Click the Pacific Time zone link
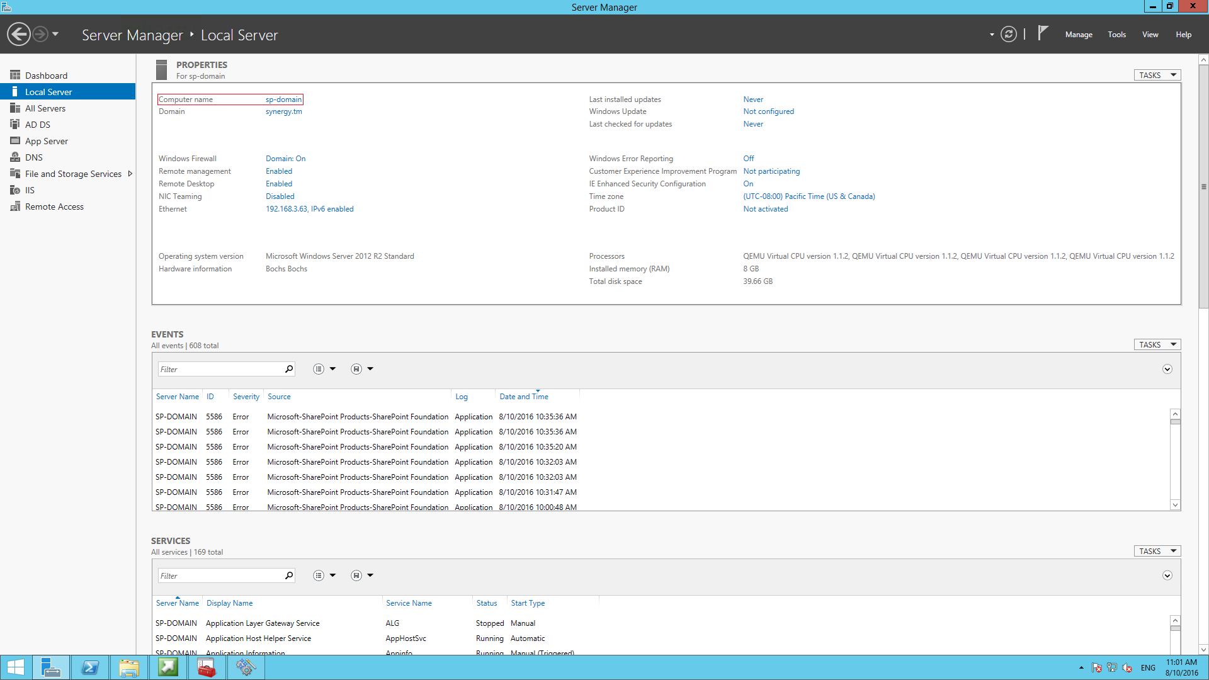1209x680 pixels. [809, 196]
